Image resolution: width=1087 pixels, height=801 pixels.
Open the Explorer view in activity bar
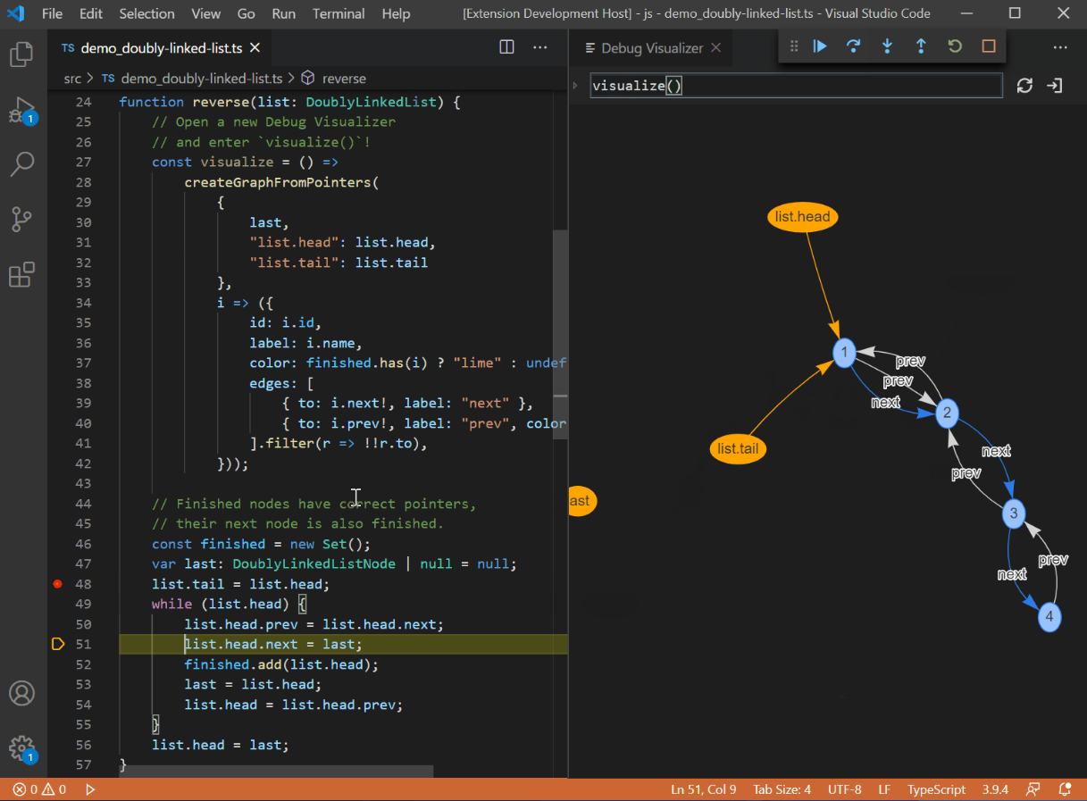pyautogui.click(x=22, y=55)
